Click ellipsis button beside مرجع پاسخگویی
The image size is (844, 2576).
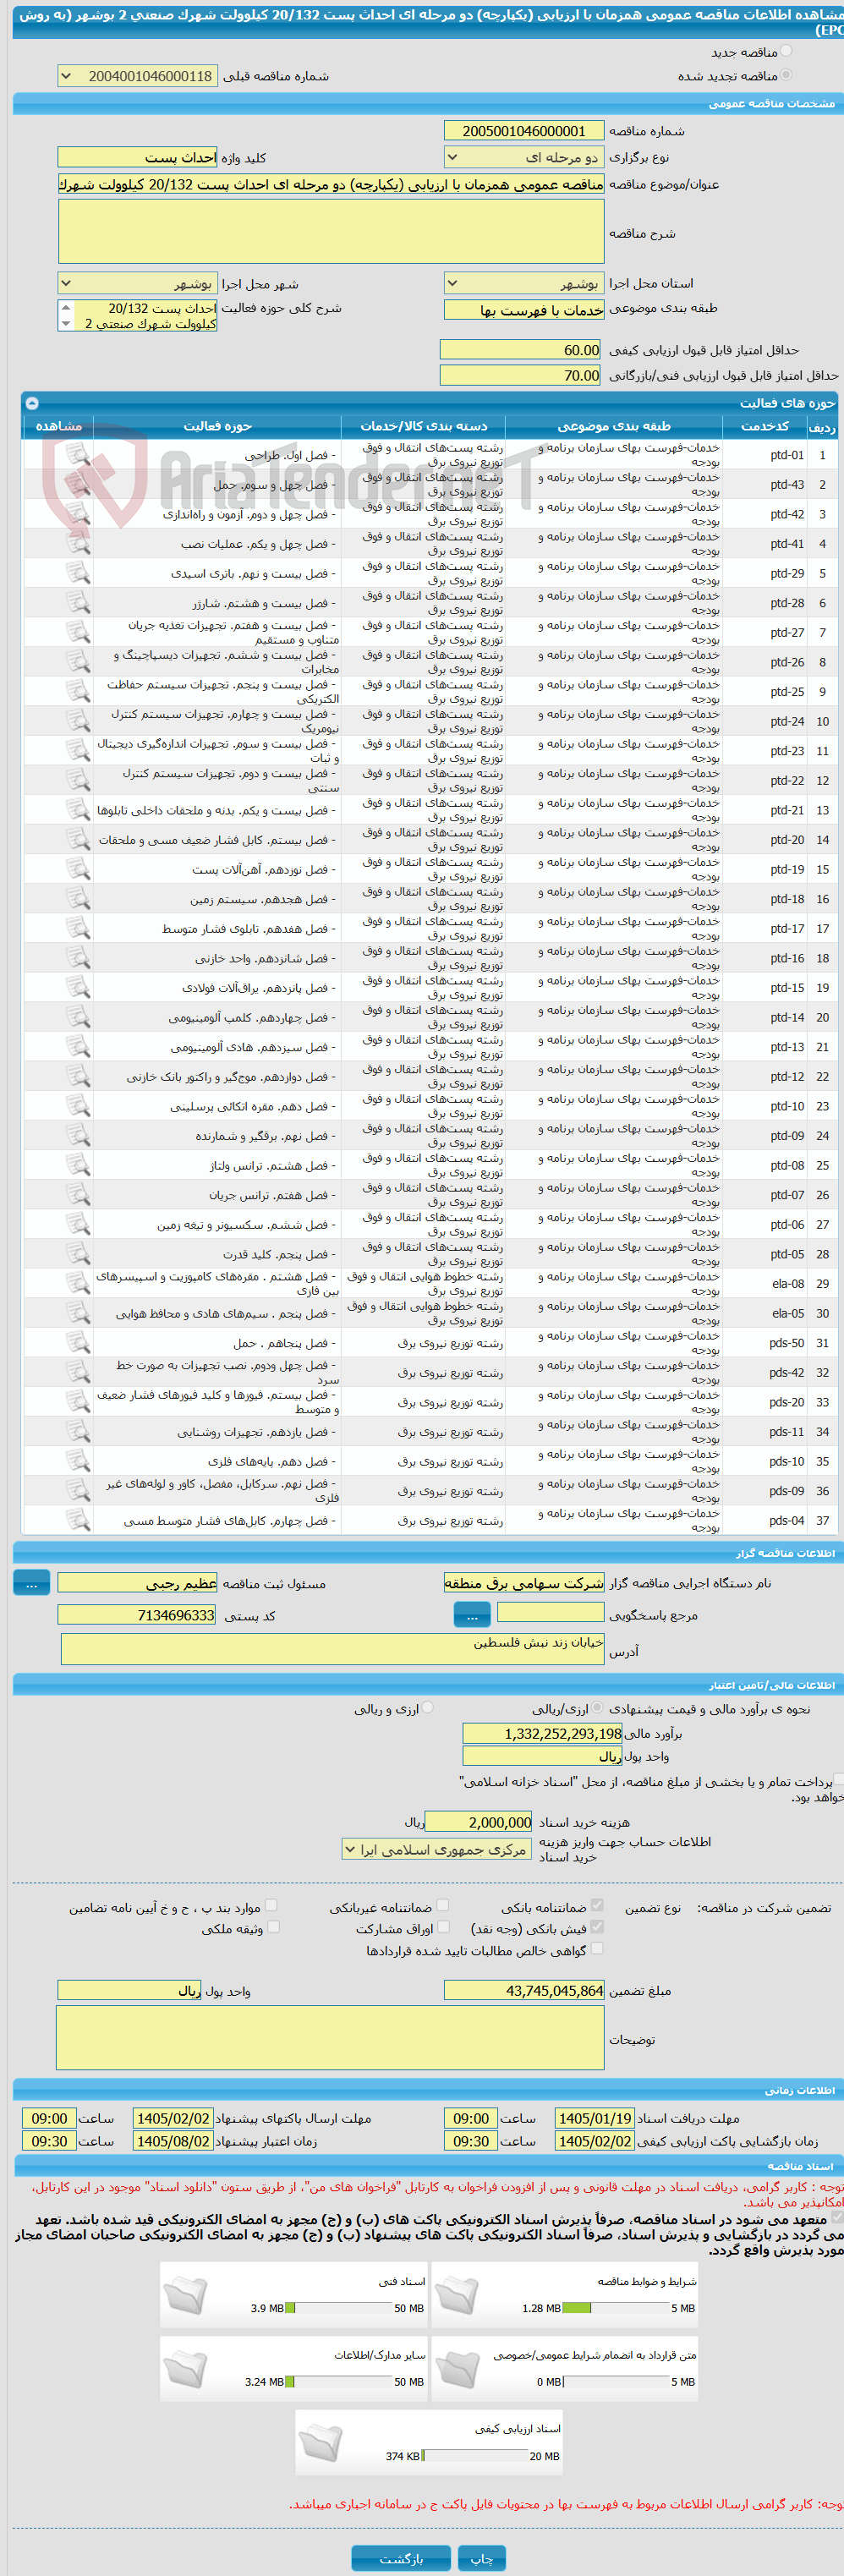click(x=472, y=1614)
